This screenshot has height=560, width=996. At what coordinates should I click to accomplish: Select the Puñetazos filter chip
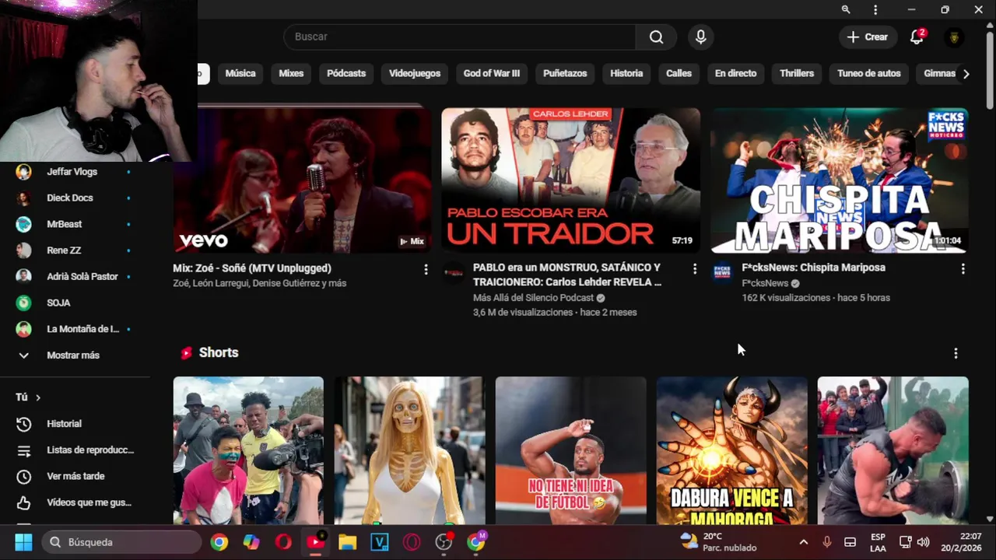565,73
